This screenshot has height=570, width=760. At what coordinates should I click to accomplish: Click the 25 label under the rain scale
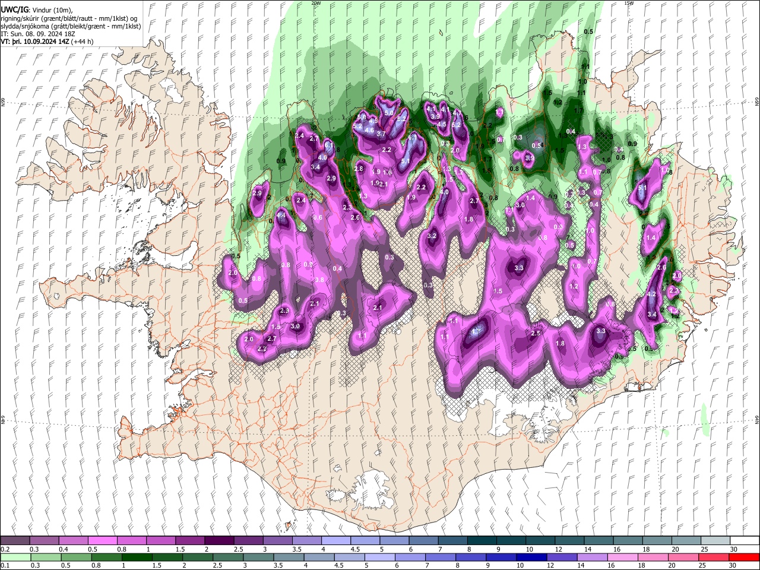pyautogui.click(x=702, y=566)
